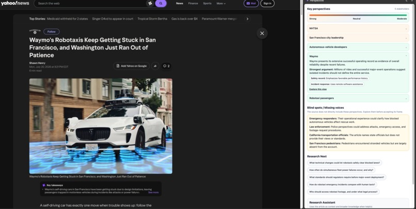Expand the NHTSA perspective row
This screenshot has height=209, width=416.
pyautogui.click(x=358, y=28)
